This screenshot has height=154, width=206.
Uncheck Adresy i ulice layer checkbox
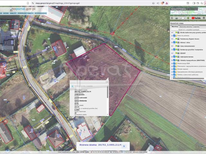[x=174, y=42]
